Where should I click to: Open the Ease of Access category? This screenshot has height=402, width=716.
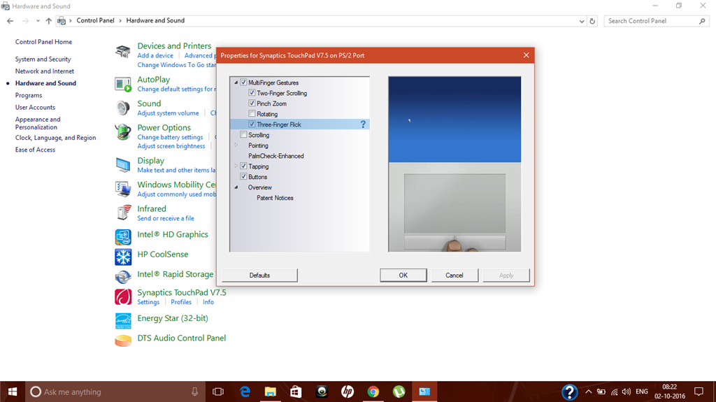point(35,150)
